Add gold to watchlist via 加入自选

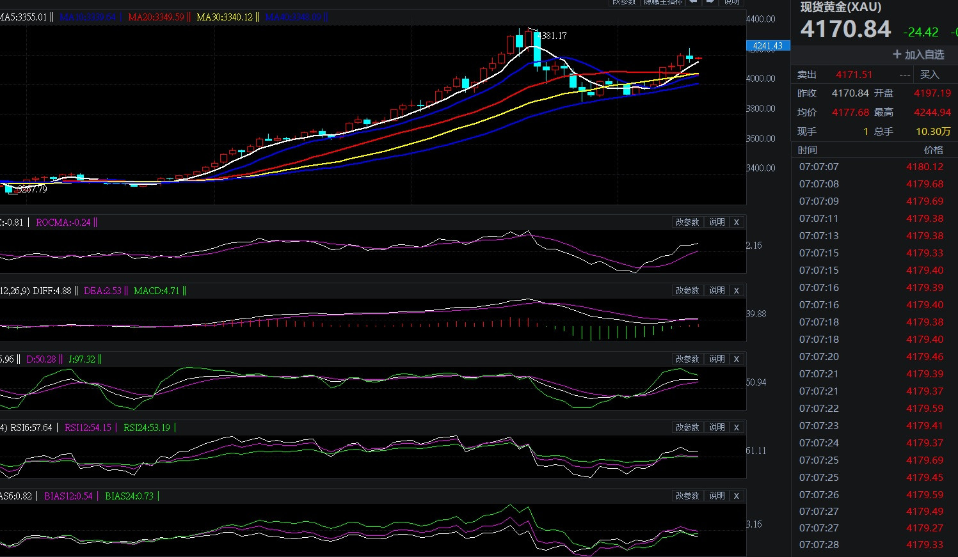tap(918, 55)
